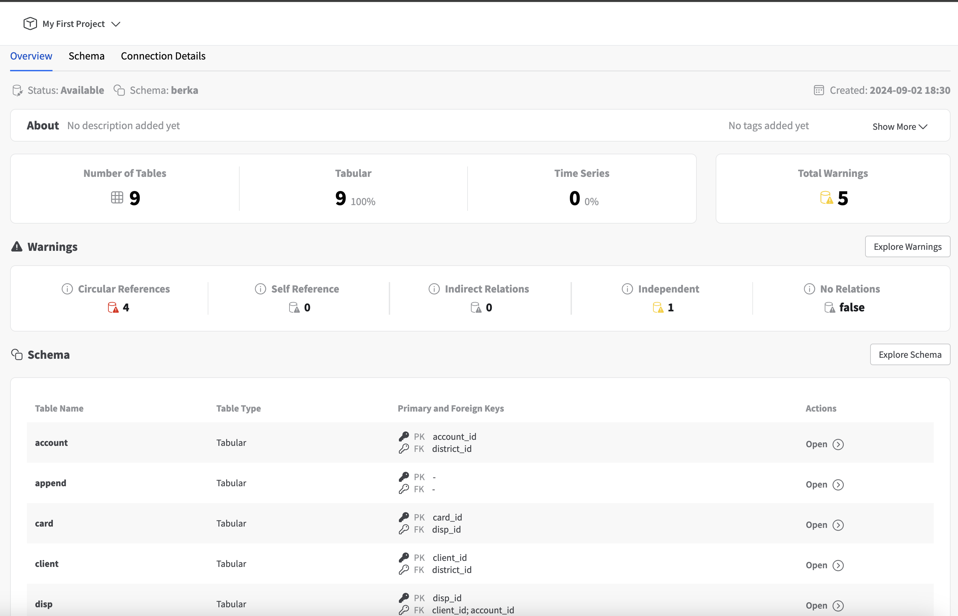This screenshot has height=616, width=958.
Task: Open the Connection Details tab
Action: pyautogui.click(x=163, y=56)
